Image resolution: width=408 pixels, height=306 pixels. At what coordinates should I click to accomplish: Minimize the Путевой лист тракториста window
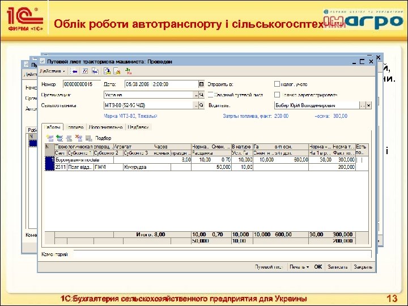354,62
